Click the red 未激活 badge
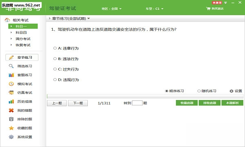 click(217, 3)
